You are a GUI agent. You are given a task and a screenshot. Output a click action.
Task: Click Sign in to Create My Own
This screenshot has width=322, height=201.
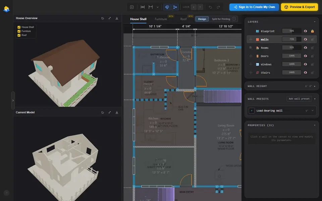[254, 7]
